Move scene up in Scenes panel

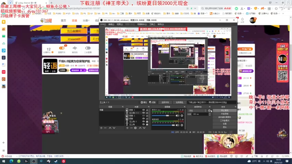110,128
